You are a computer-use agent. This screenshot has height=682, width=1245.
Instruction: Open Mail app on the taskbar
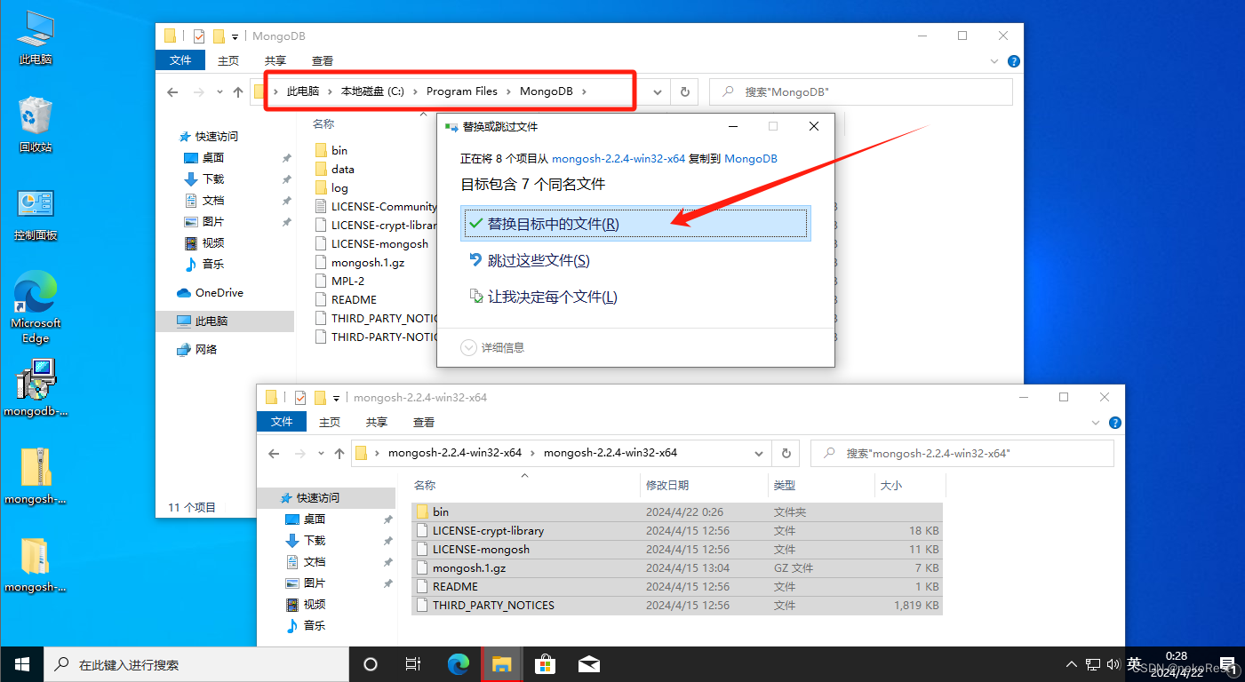coord(588,664)
